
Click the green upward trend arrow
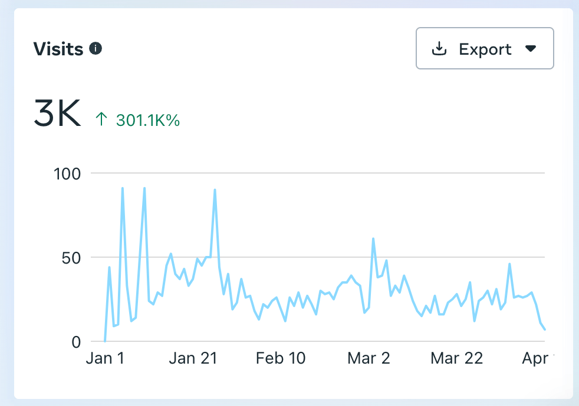[x=101, y=120]
